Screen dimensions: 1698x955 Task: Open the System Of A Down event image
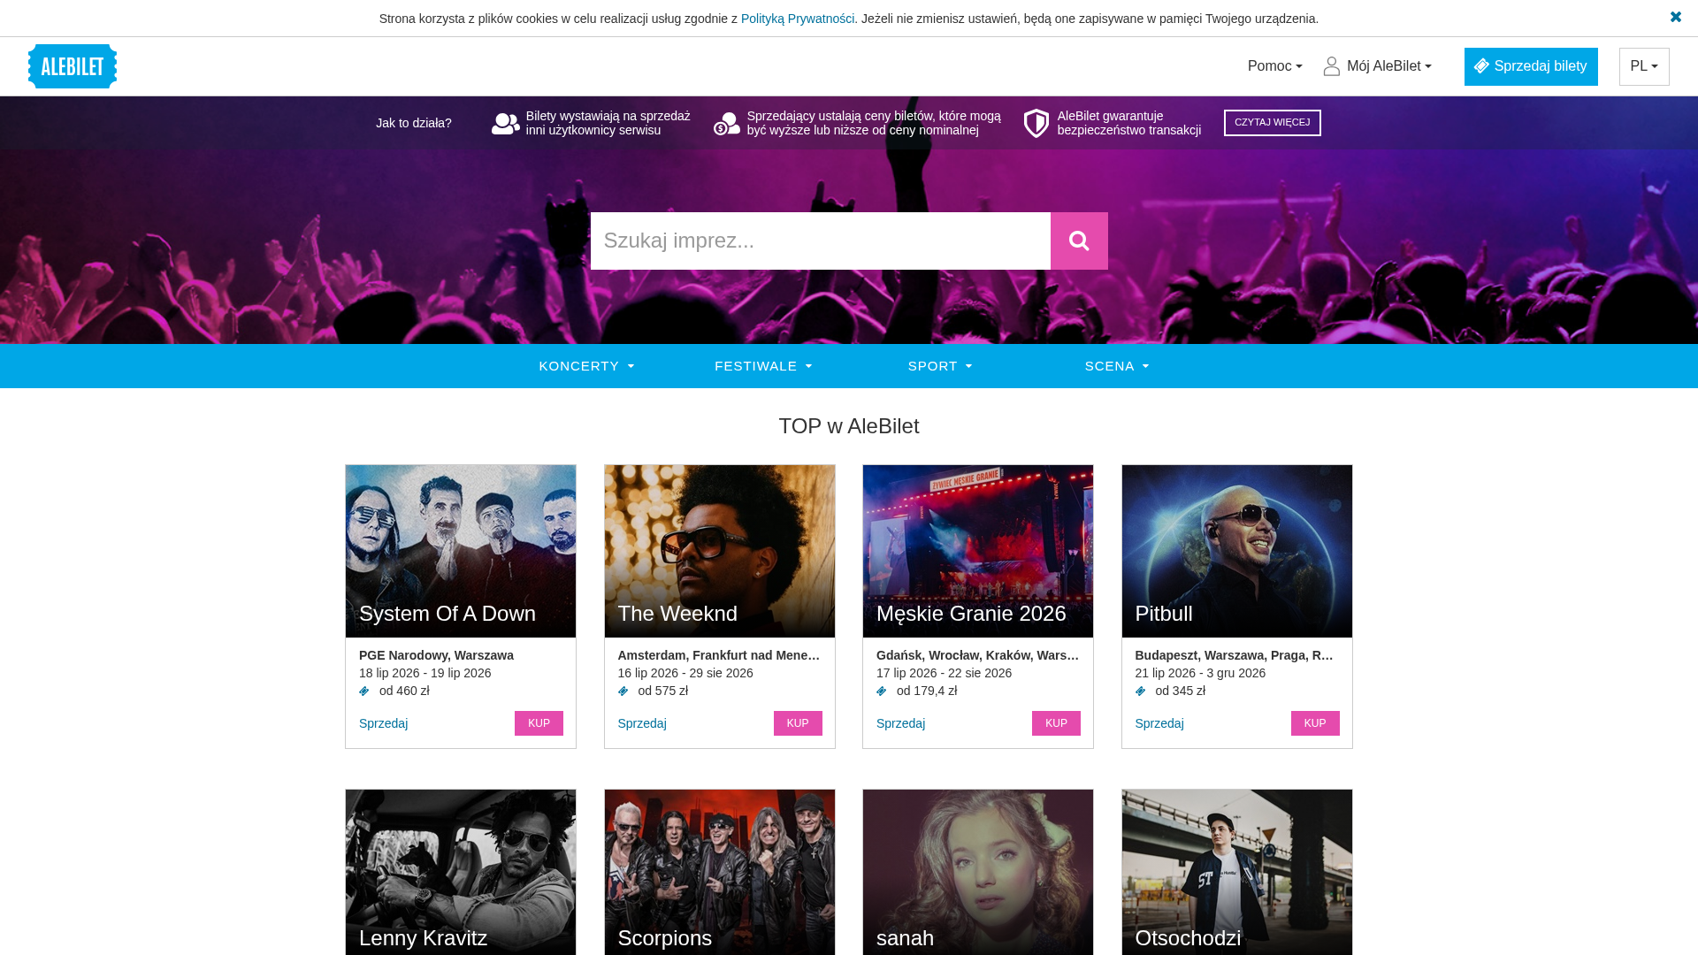pyautogui.click(x=461, y=551)
